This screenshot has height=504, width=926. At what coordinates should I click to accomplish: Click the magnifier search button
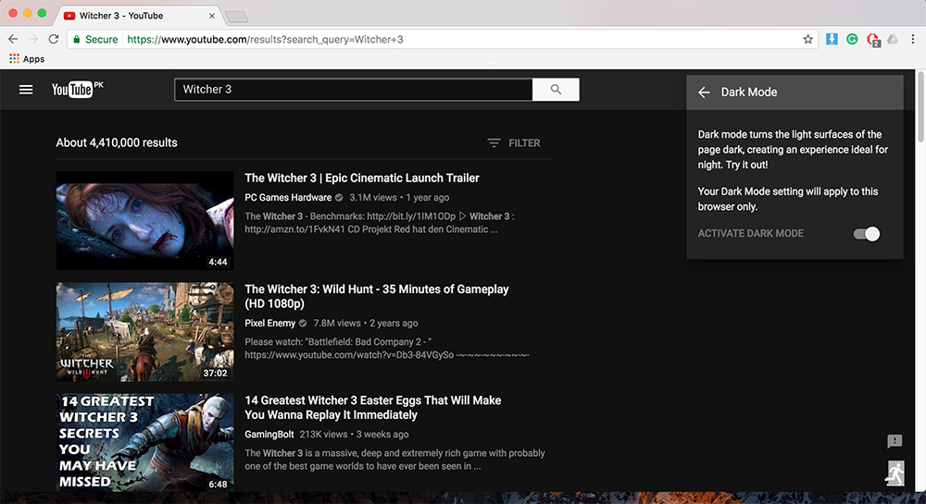coord(556,89)
